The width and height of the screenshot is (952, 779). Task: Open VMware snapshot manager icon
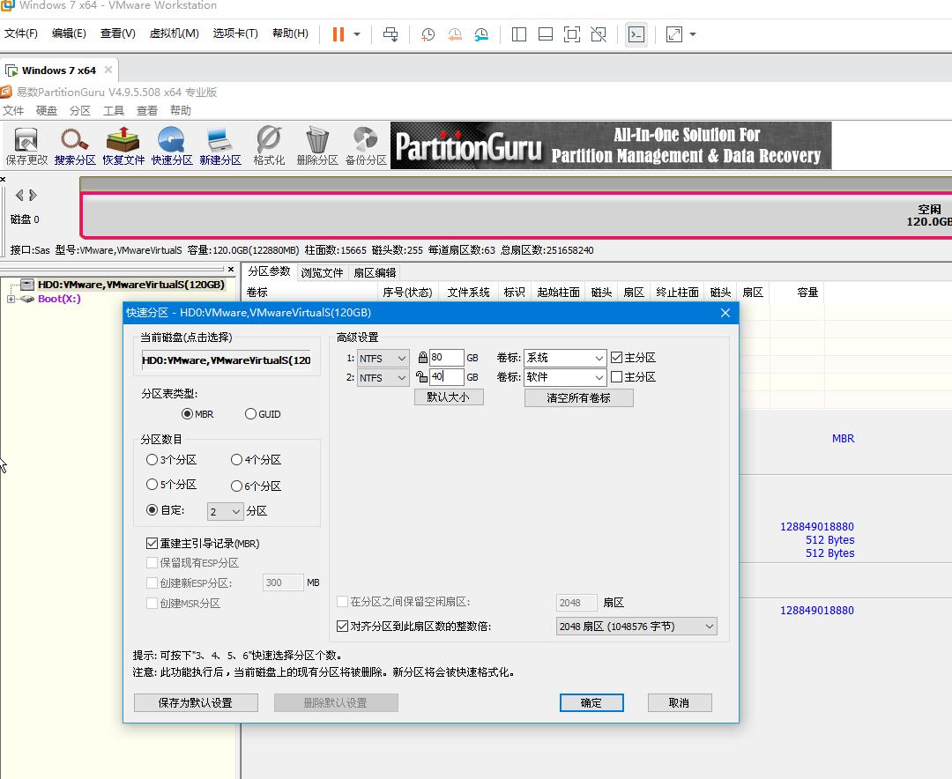coord(481,34)
